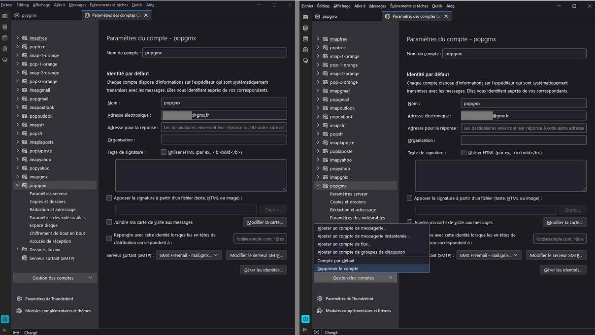
Task: Toggle Joindre ma carte de visite checkbox left window
Action: pos(109,222)
